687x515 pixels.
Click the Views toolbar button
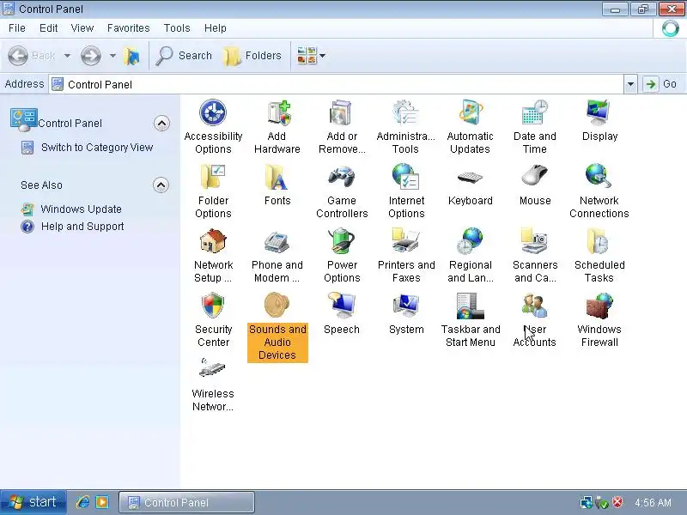pos(307,56)
